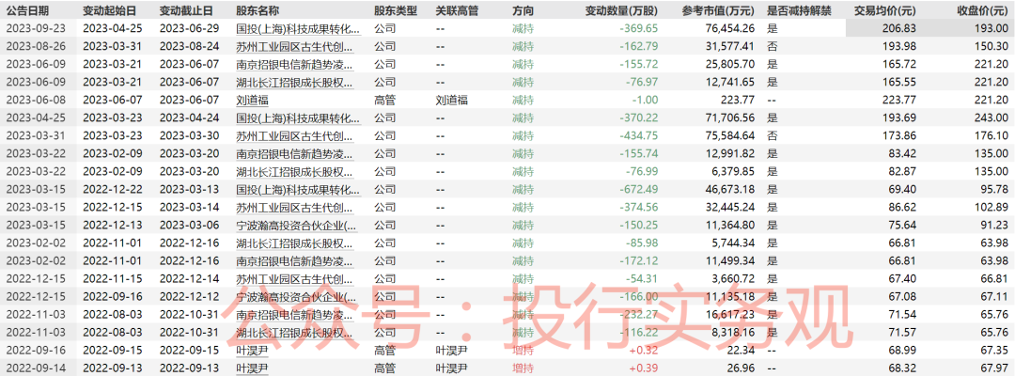Sort by 参考市值(万元) header
The width and height of the screenshot is (1015, 376).
pos(719,11)
